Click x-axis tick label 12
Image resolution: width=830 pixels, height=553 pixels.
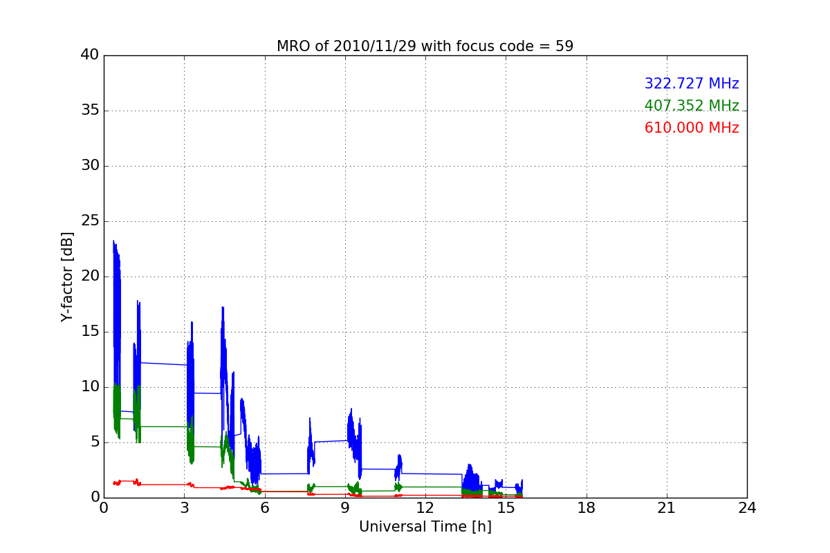click(x=425, y=507)
